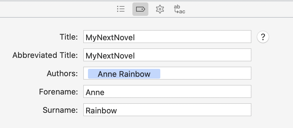Click empty space inside the Authors field
The height and width of the screenshot is (128, 293).
point(206,73)
